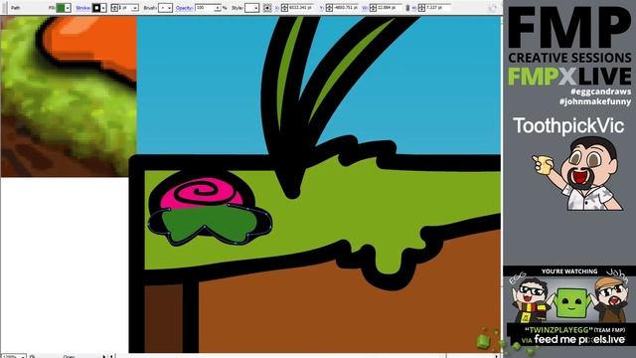Viewport: 636px width, 358px height.
Task: Click the Stroke label link
Action: pyautogui.click(x=83, y=8)
